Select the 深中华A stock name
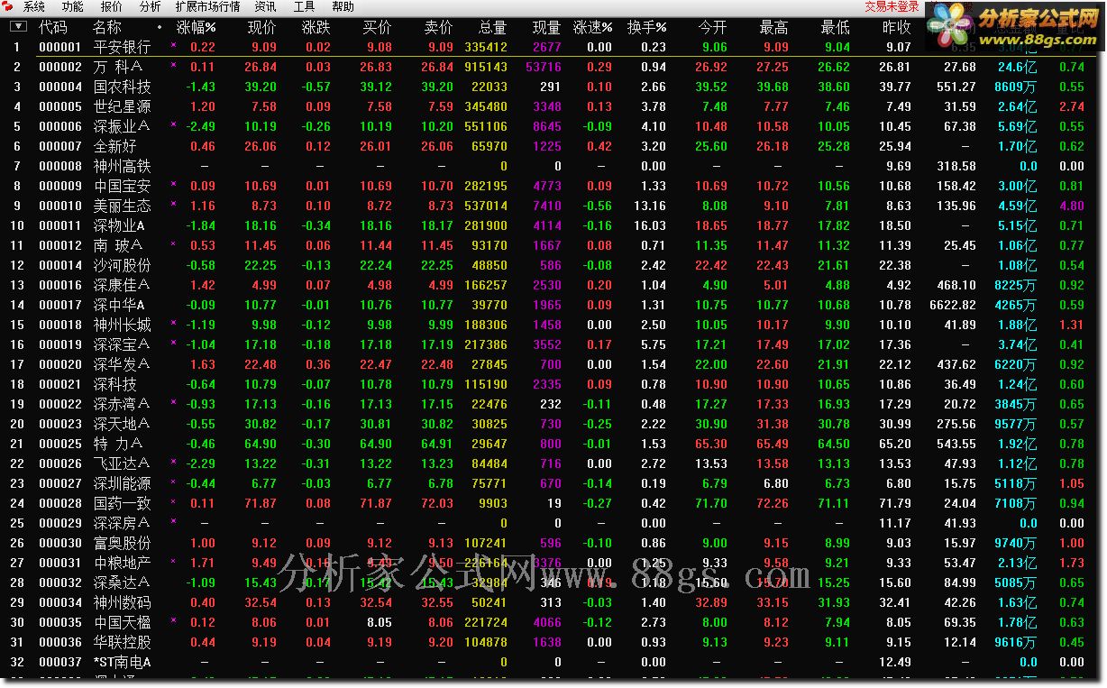This screenshot has width=1107, height=688. (x=118, y=305)
